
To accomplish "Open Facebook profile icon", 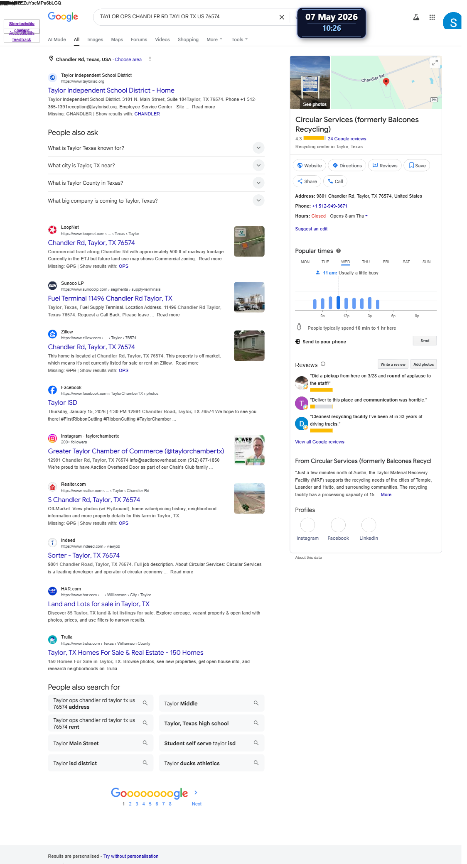I will (338, 525).
